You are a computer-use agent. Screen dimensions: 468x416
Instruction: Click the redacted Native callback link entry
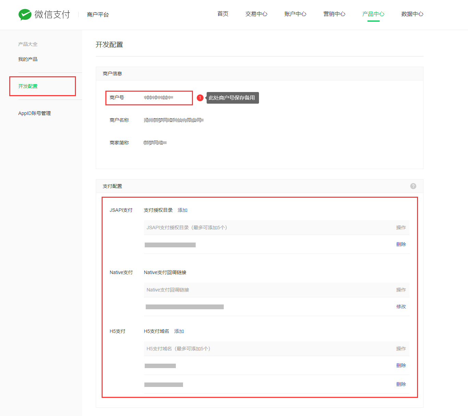(185, 307)
